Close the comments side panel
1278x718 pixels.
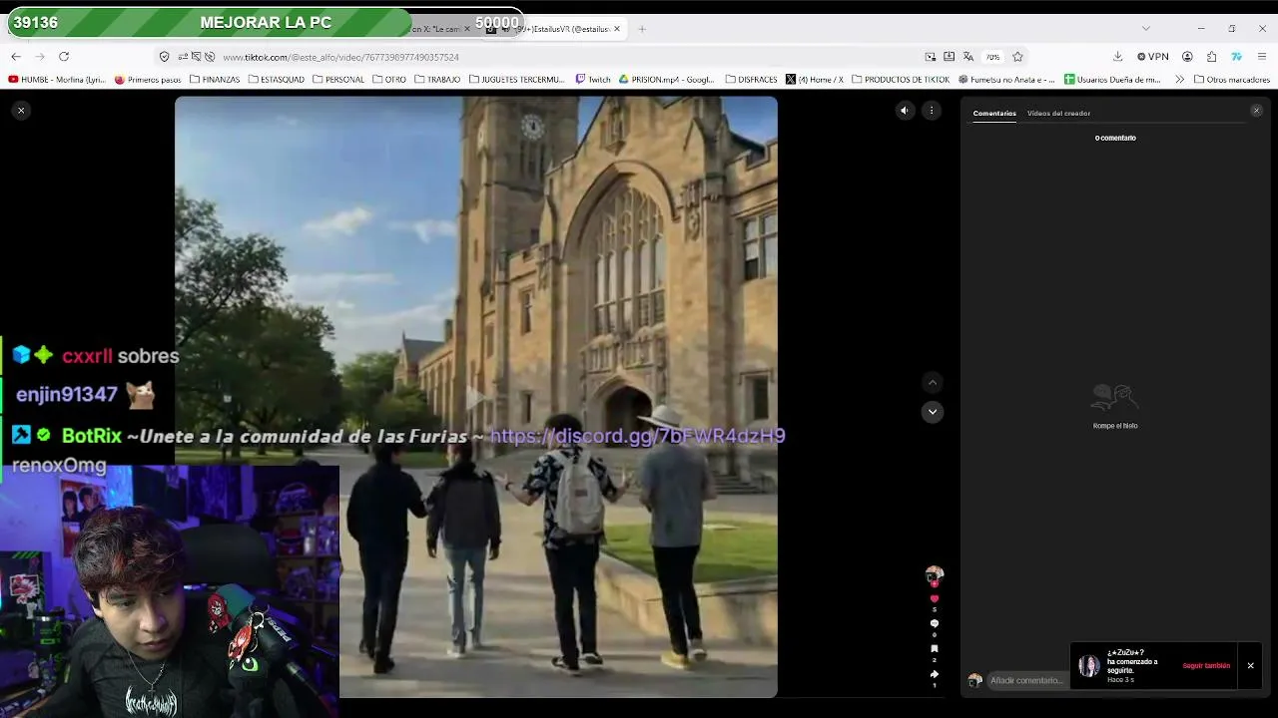coord(1256,111)
